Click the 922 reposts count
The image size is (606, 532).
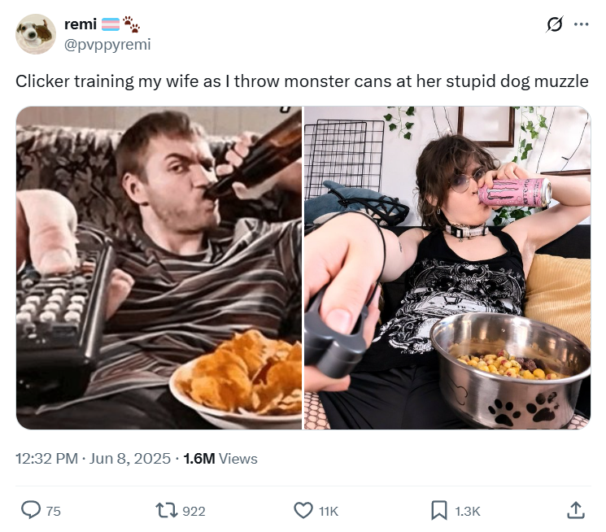coord(194,511)
